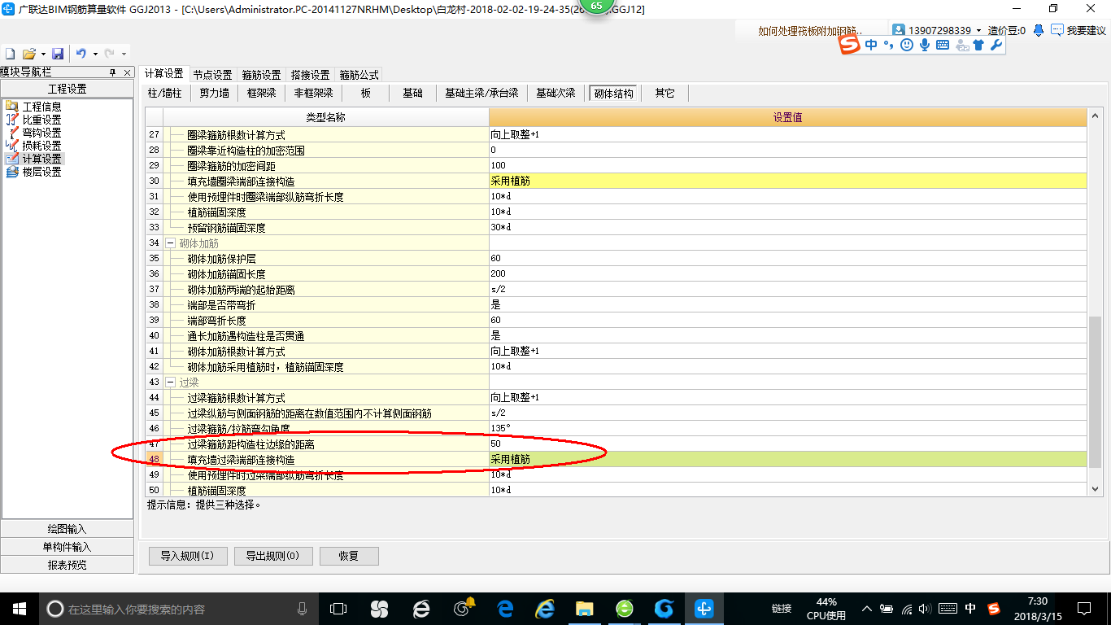This screenshot has height=625, width=1111.
Task: Switch to 箍筋公式 tab
Action: (359, 74)
